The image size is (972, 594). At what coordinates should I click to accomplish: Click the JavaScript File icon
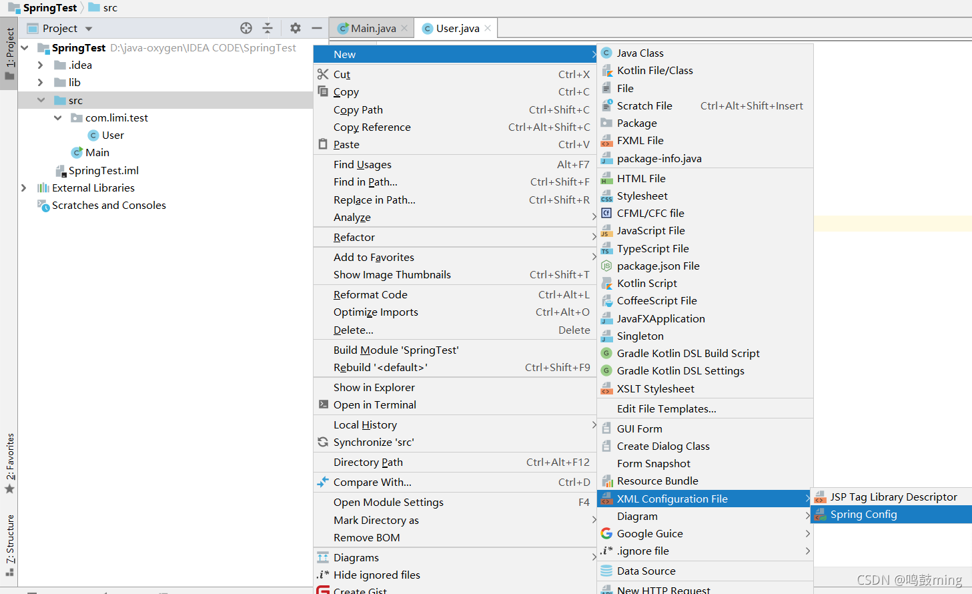click(606, 230)
